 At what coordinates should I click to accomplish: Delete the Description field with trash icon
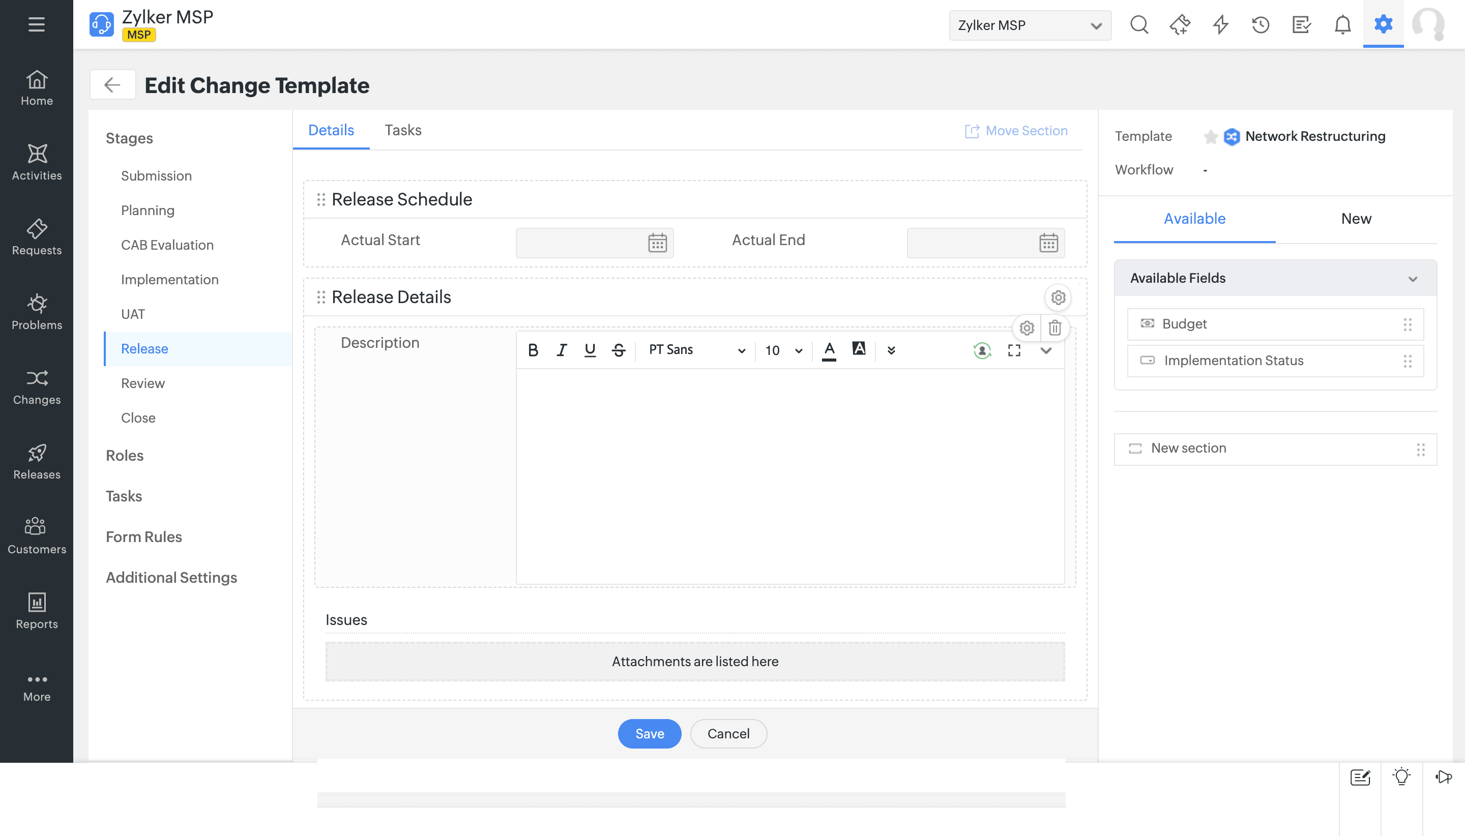click(x=1055, y=328)
